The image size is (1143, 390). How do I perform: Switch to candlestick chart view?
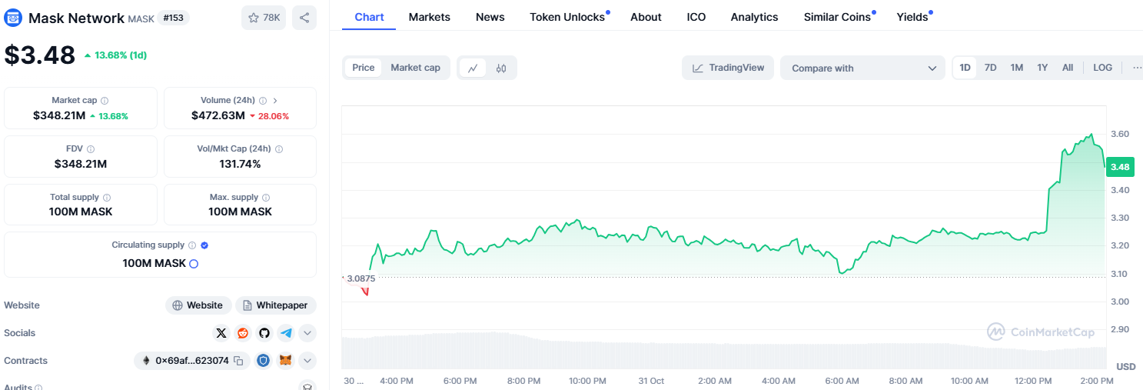coord(501,68)
